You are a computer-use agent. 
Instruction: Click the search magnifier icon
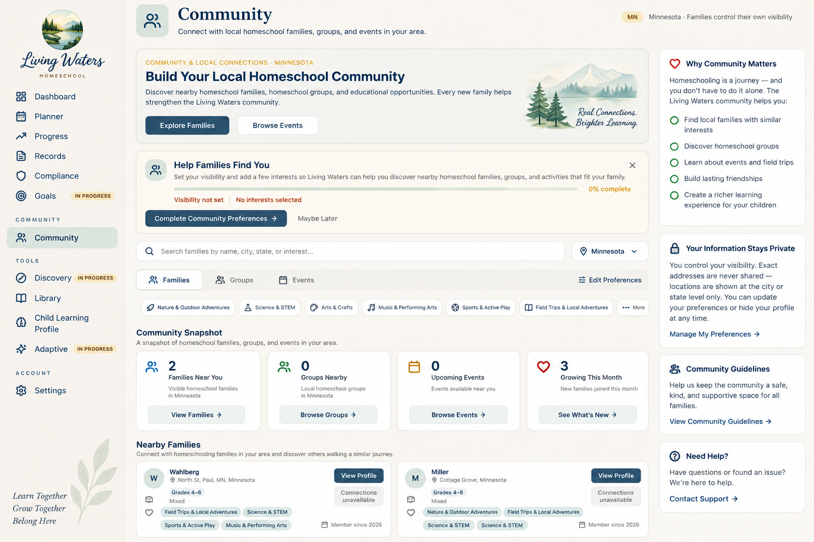149,251
